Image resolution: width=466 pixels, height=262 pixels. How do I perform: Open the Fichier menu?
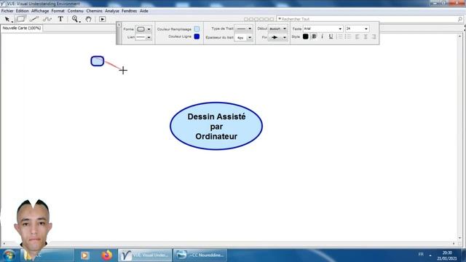[x=7, y=11]
